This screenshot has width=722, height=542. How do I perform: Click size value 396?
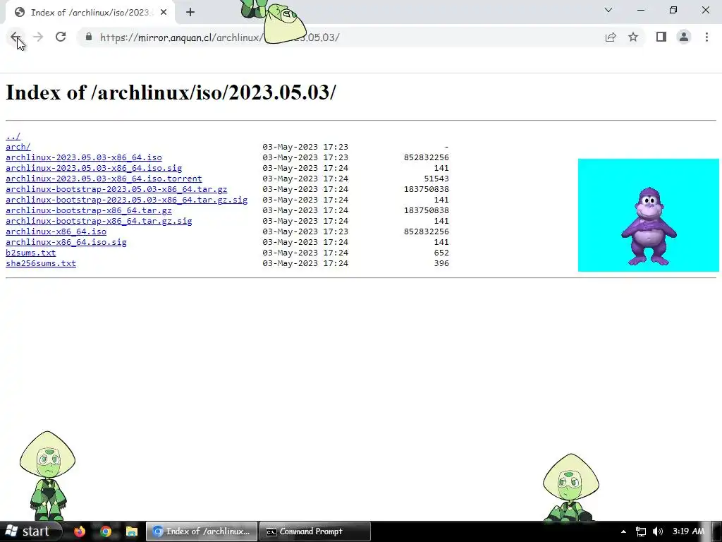click(441, 263)
